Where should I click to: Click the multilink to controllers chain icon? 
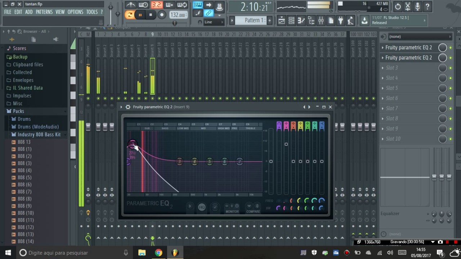[x=209, y=13]
